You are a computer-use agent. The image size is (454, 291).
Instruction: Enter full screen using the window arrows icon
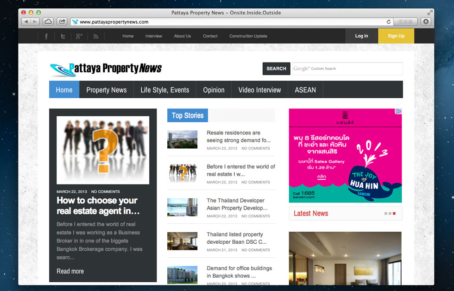pos(430,13)
